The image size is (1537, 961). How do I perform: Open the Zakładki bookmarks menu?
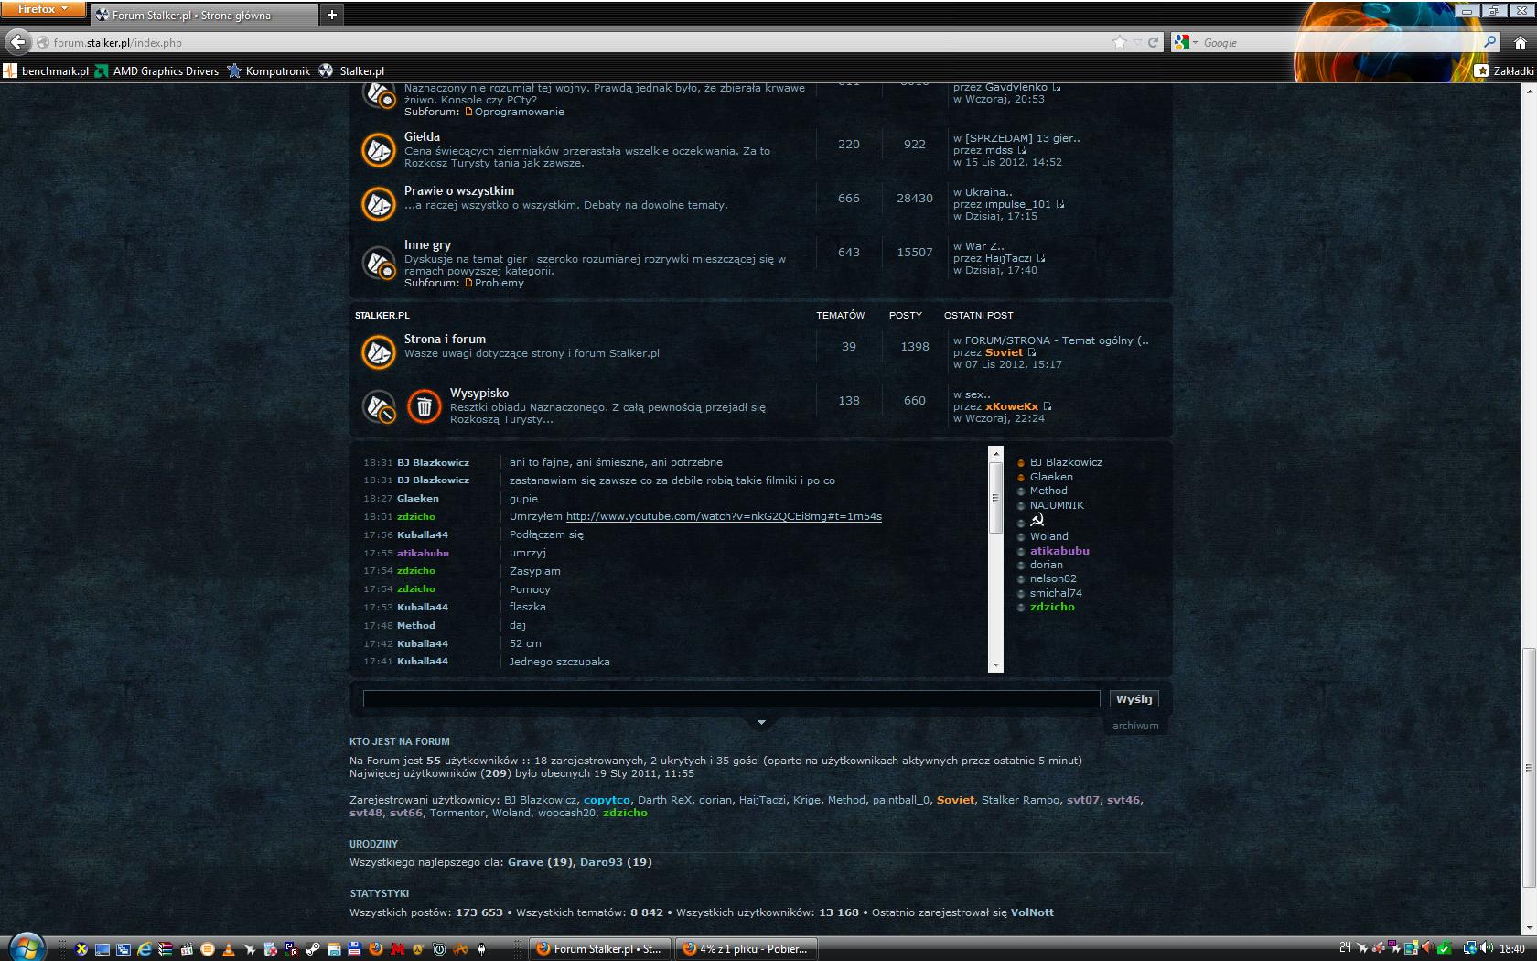(x=1505, y=70)
